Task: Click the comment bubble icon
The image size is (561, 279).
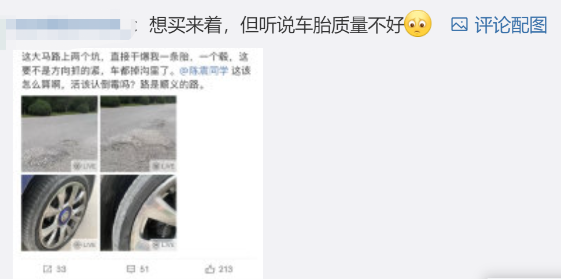Action: [x=131, y=269]
